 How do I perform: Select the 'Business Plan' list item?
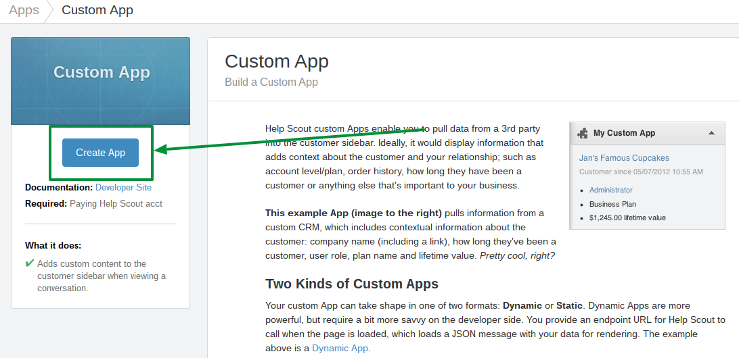(612, 204)
